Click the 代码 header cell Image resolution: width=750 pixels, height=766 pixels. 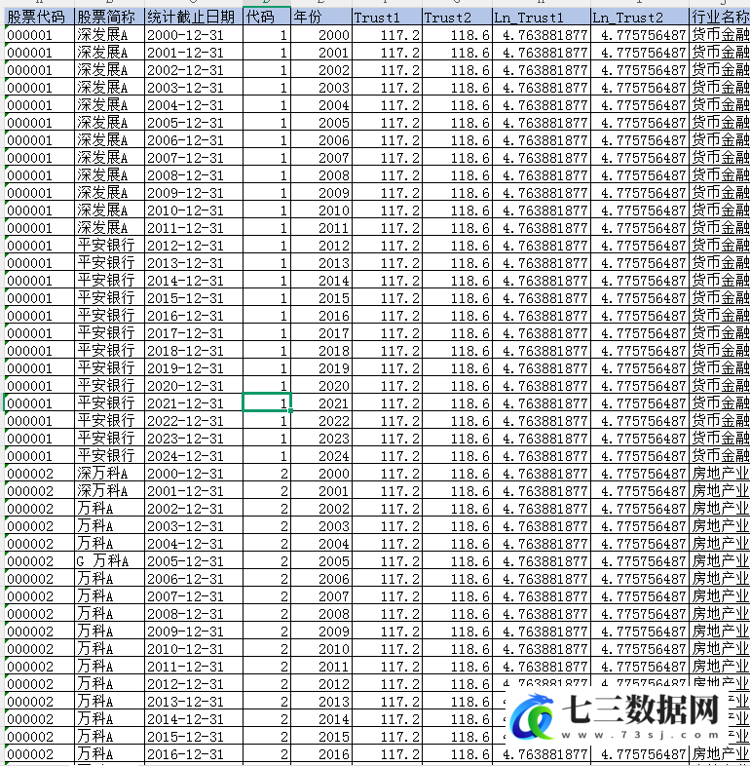click(267, 18)
